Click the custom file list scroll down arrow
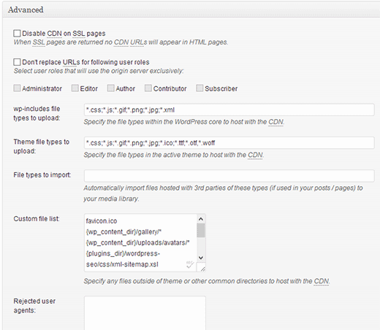 (x=201, y=258)
